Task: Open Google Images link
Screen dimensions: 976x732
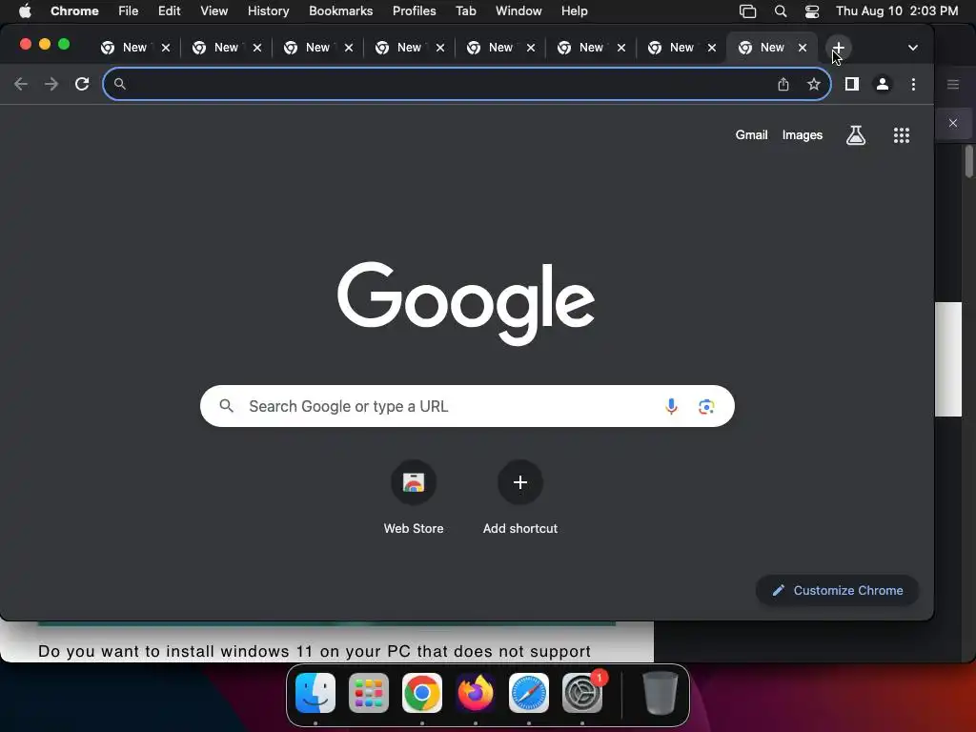Action: [803, 135]
